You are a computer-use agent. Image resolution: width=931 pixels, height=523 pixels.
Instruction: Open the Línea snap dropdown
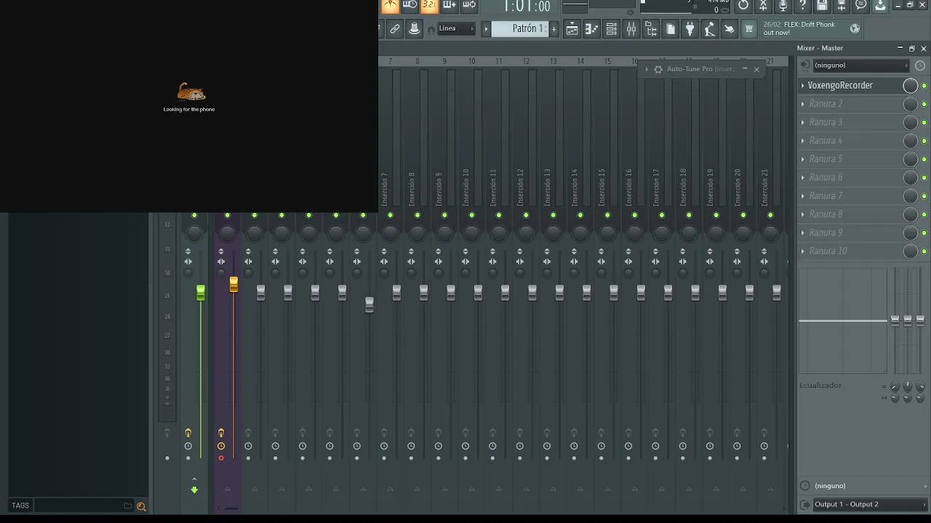coord(456,29)
